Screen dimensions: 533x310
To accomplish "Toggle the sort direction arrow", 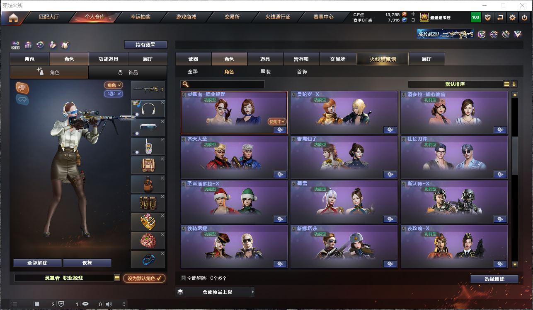I will pos(514,84).
